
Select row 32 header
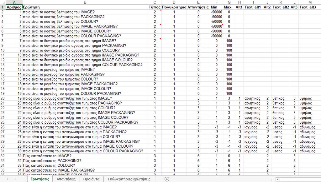pos(3,156)
